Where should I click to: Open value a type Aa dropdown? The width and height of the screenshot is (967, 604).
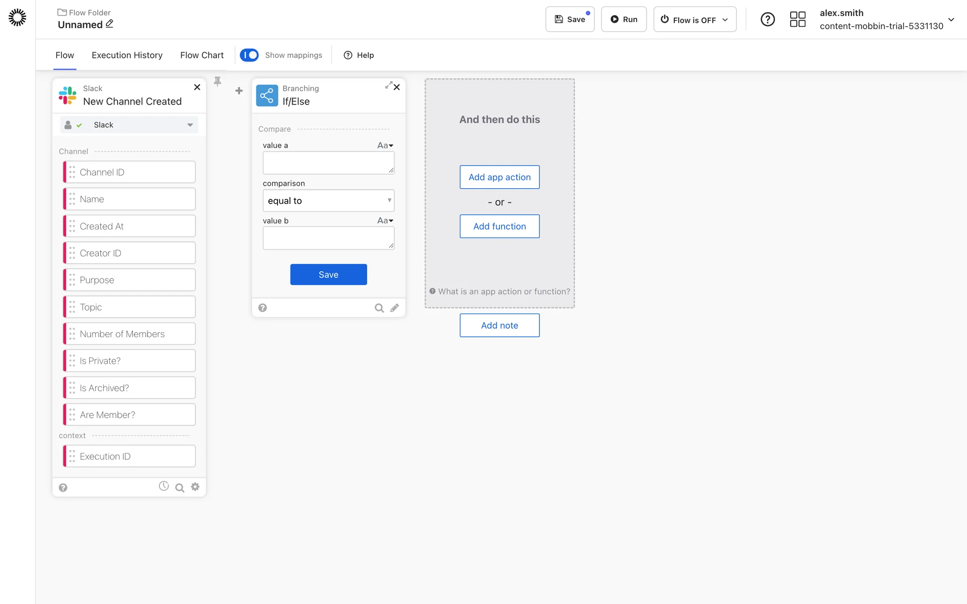[385, 145]
